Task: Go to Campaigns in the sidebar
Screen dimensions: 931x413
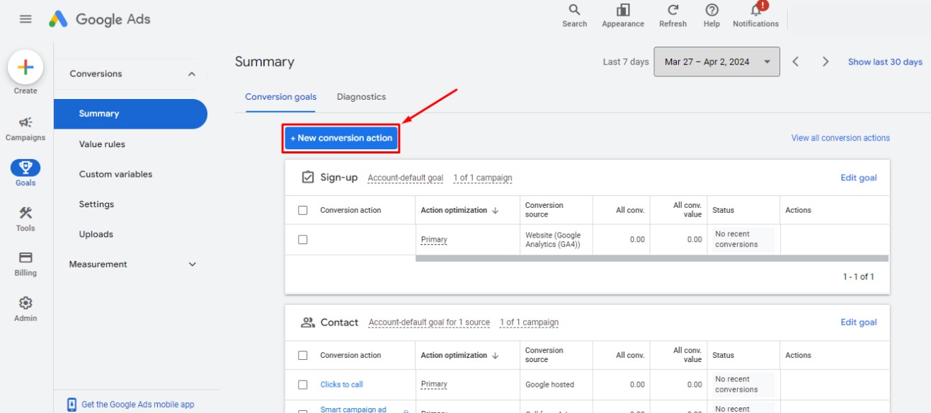Action: (x=25, y=129)
